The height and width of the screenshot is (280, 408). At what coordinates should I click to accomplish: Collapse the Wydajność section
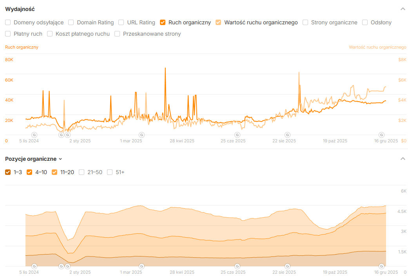click(x=403, y=9)
